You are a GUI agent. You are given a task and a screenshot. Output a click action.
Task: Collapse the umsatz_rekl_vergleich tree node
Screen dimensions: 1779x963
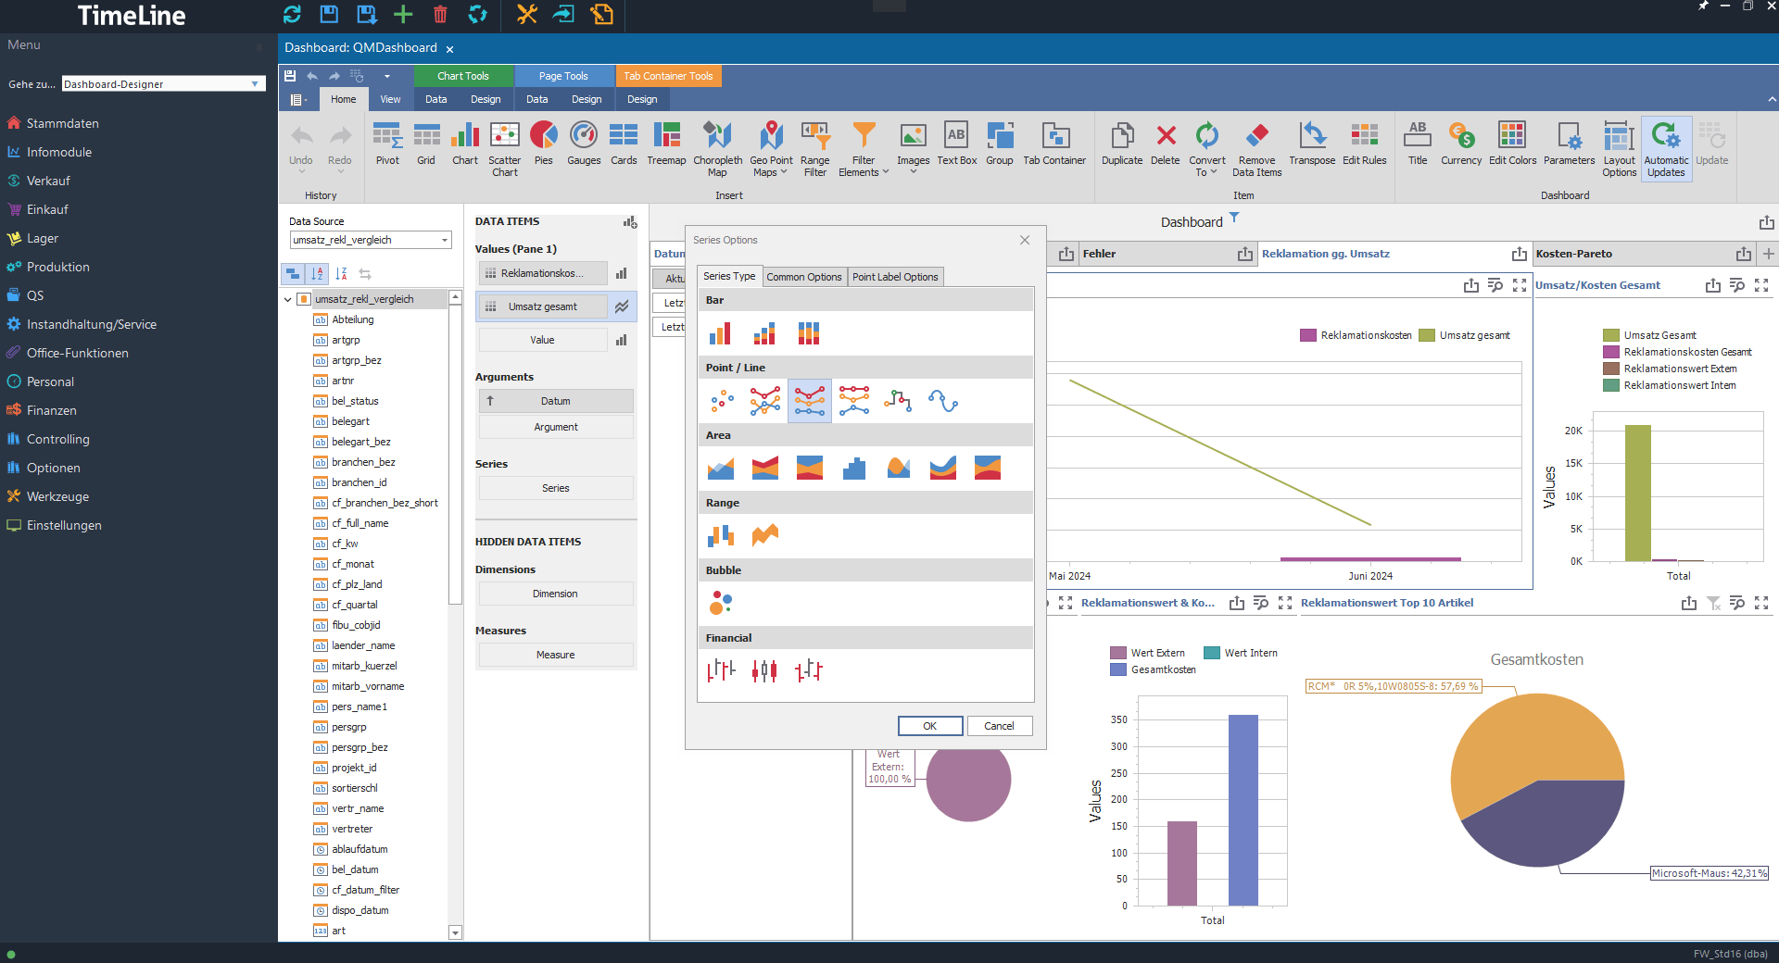click(x=287, y=299)
